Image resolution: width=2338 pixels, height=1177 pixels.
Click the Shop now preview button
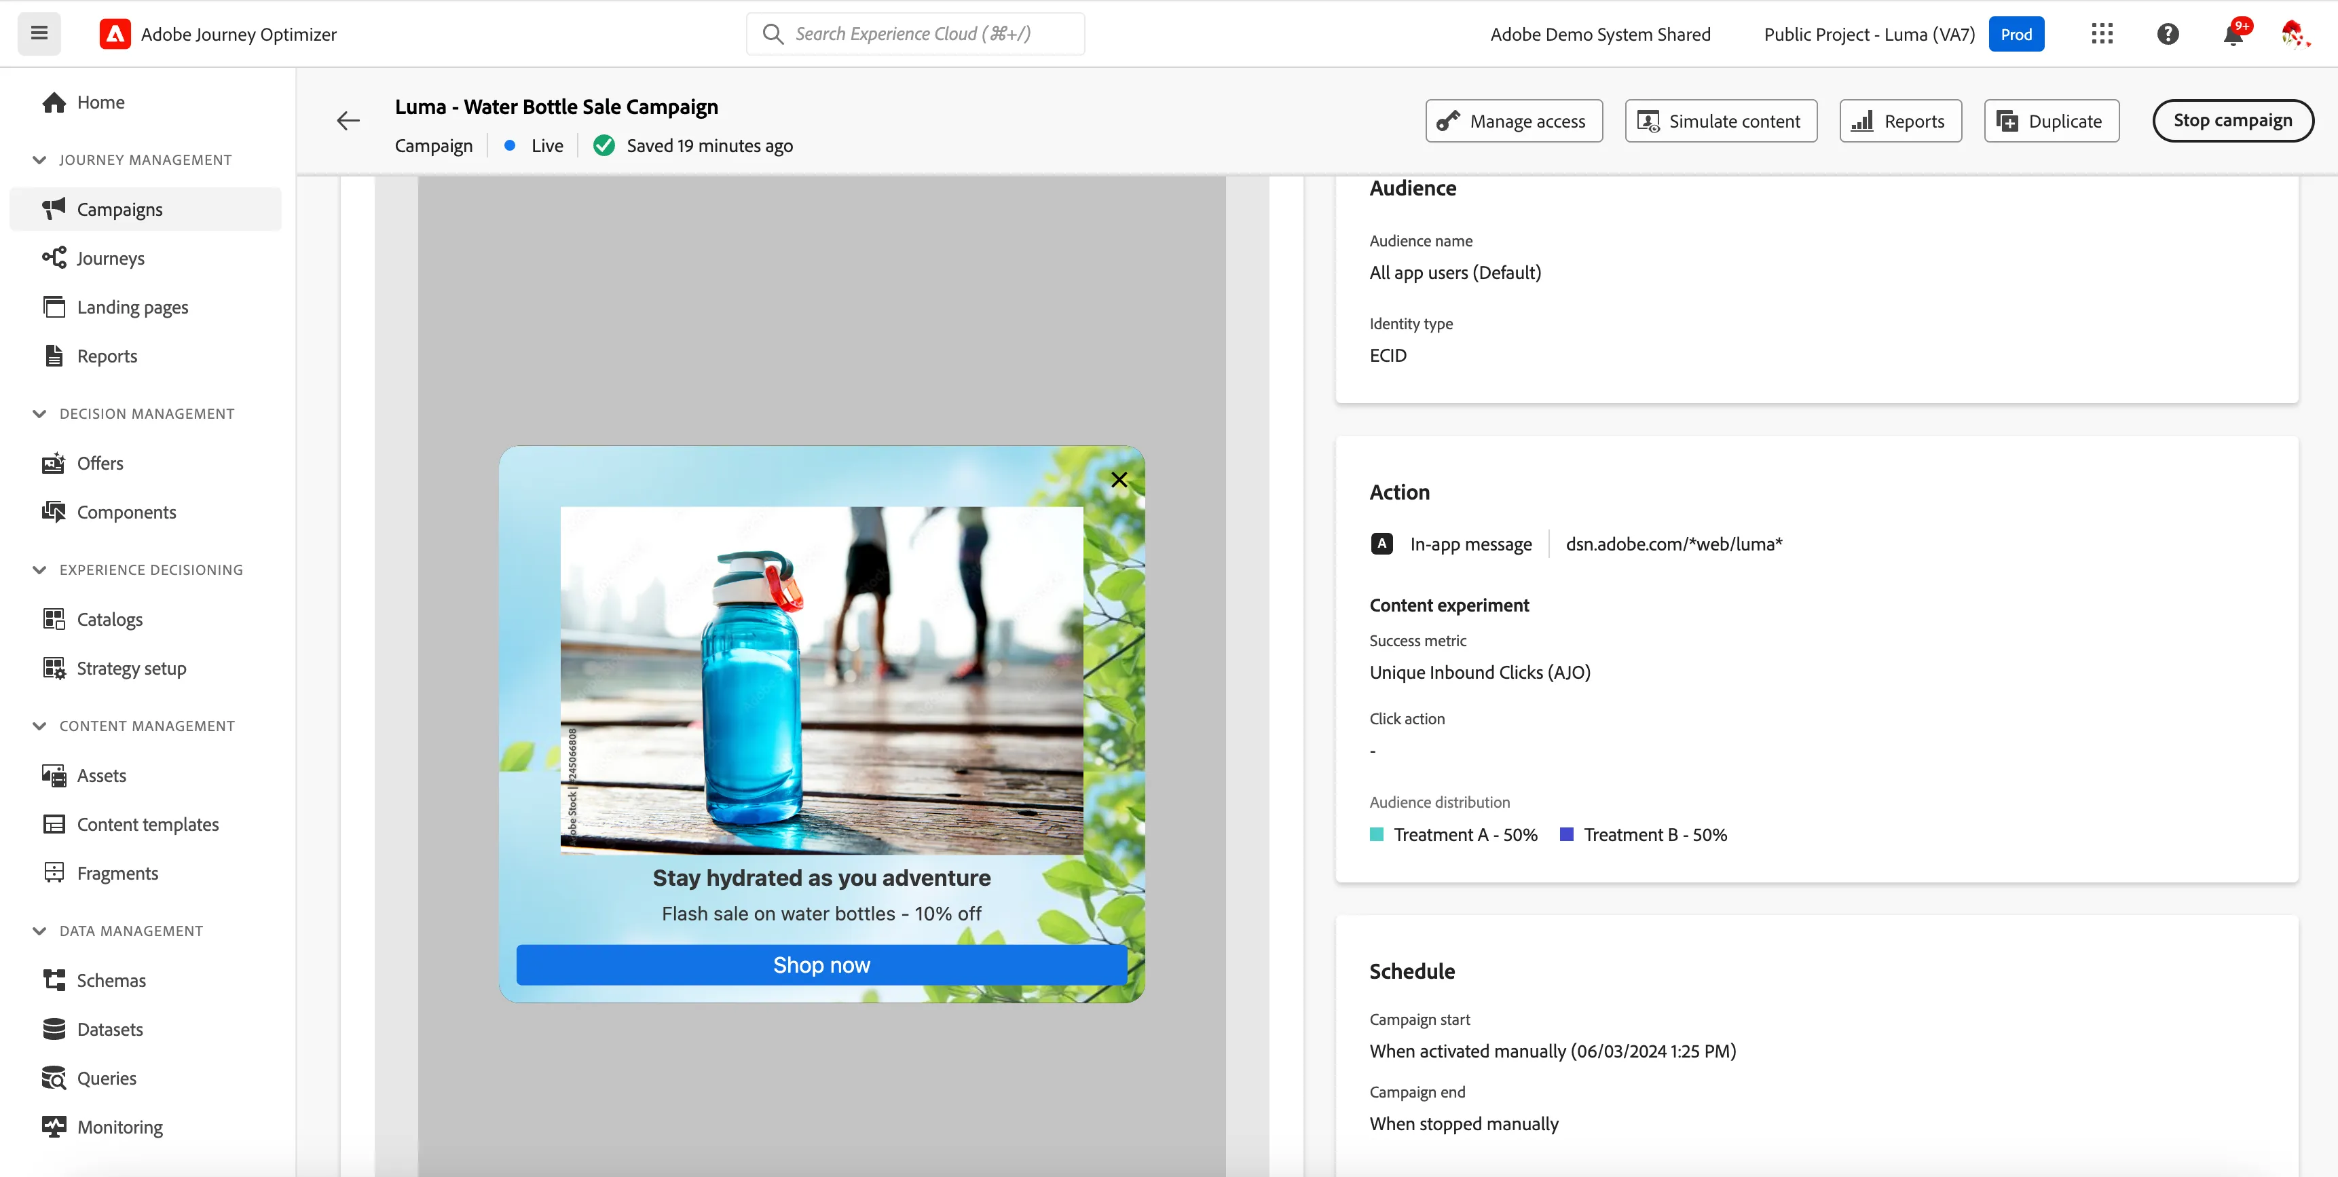(x=821, y=965)
